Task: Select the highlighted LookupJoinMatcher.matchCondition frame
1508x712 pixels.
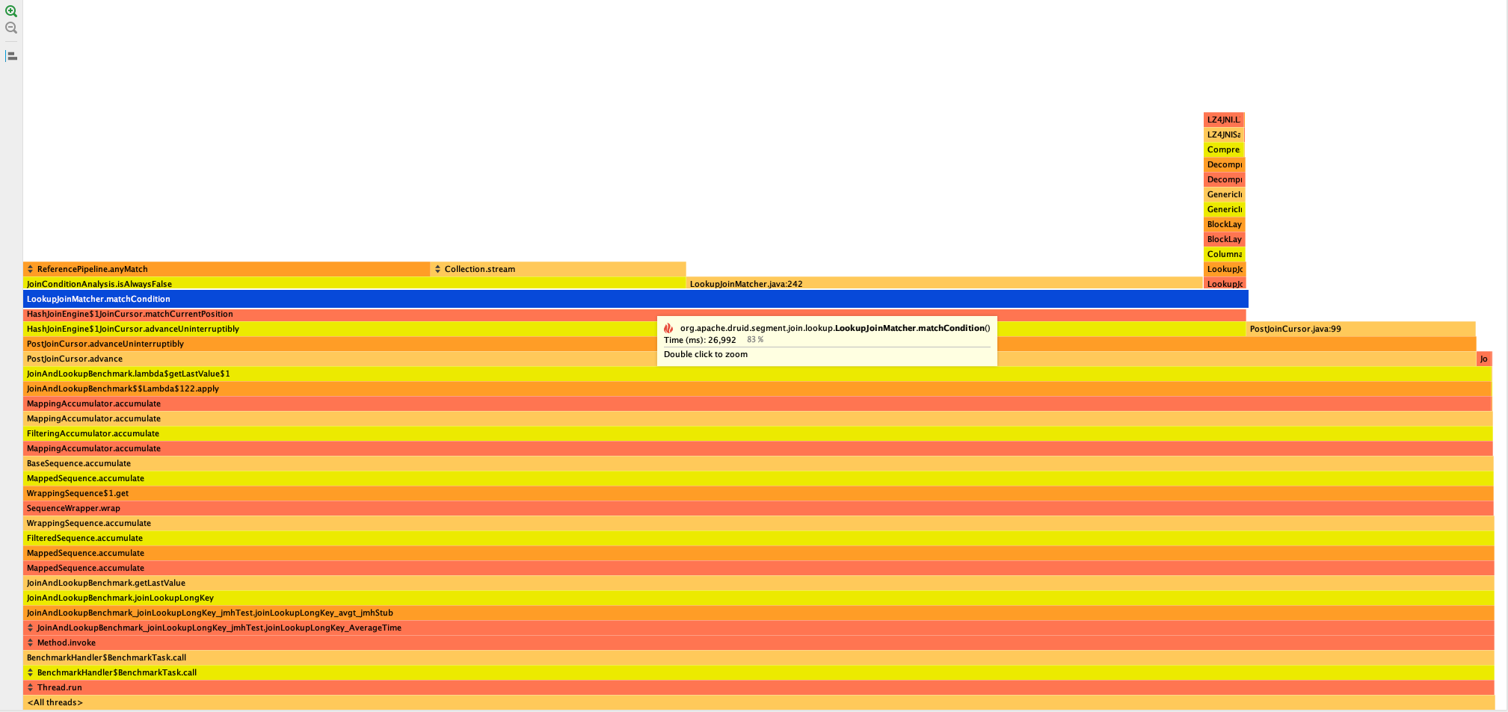Action: click(635, 299)
